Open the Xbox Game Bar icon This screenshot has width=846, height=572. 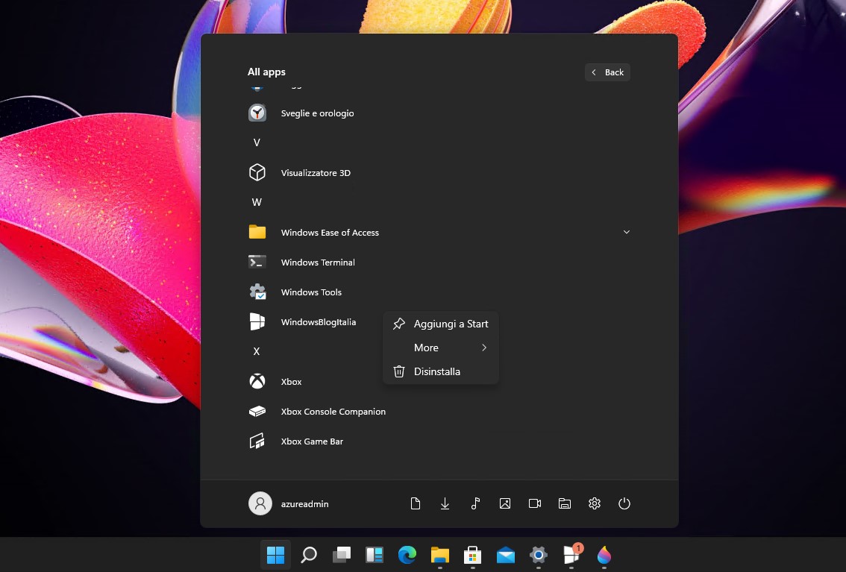pyautogui.click(x=257, y=441)
